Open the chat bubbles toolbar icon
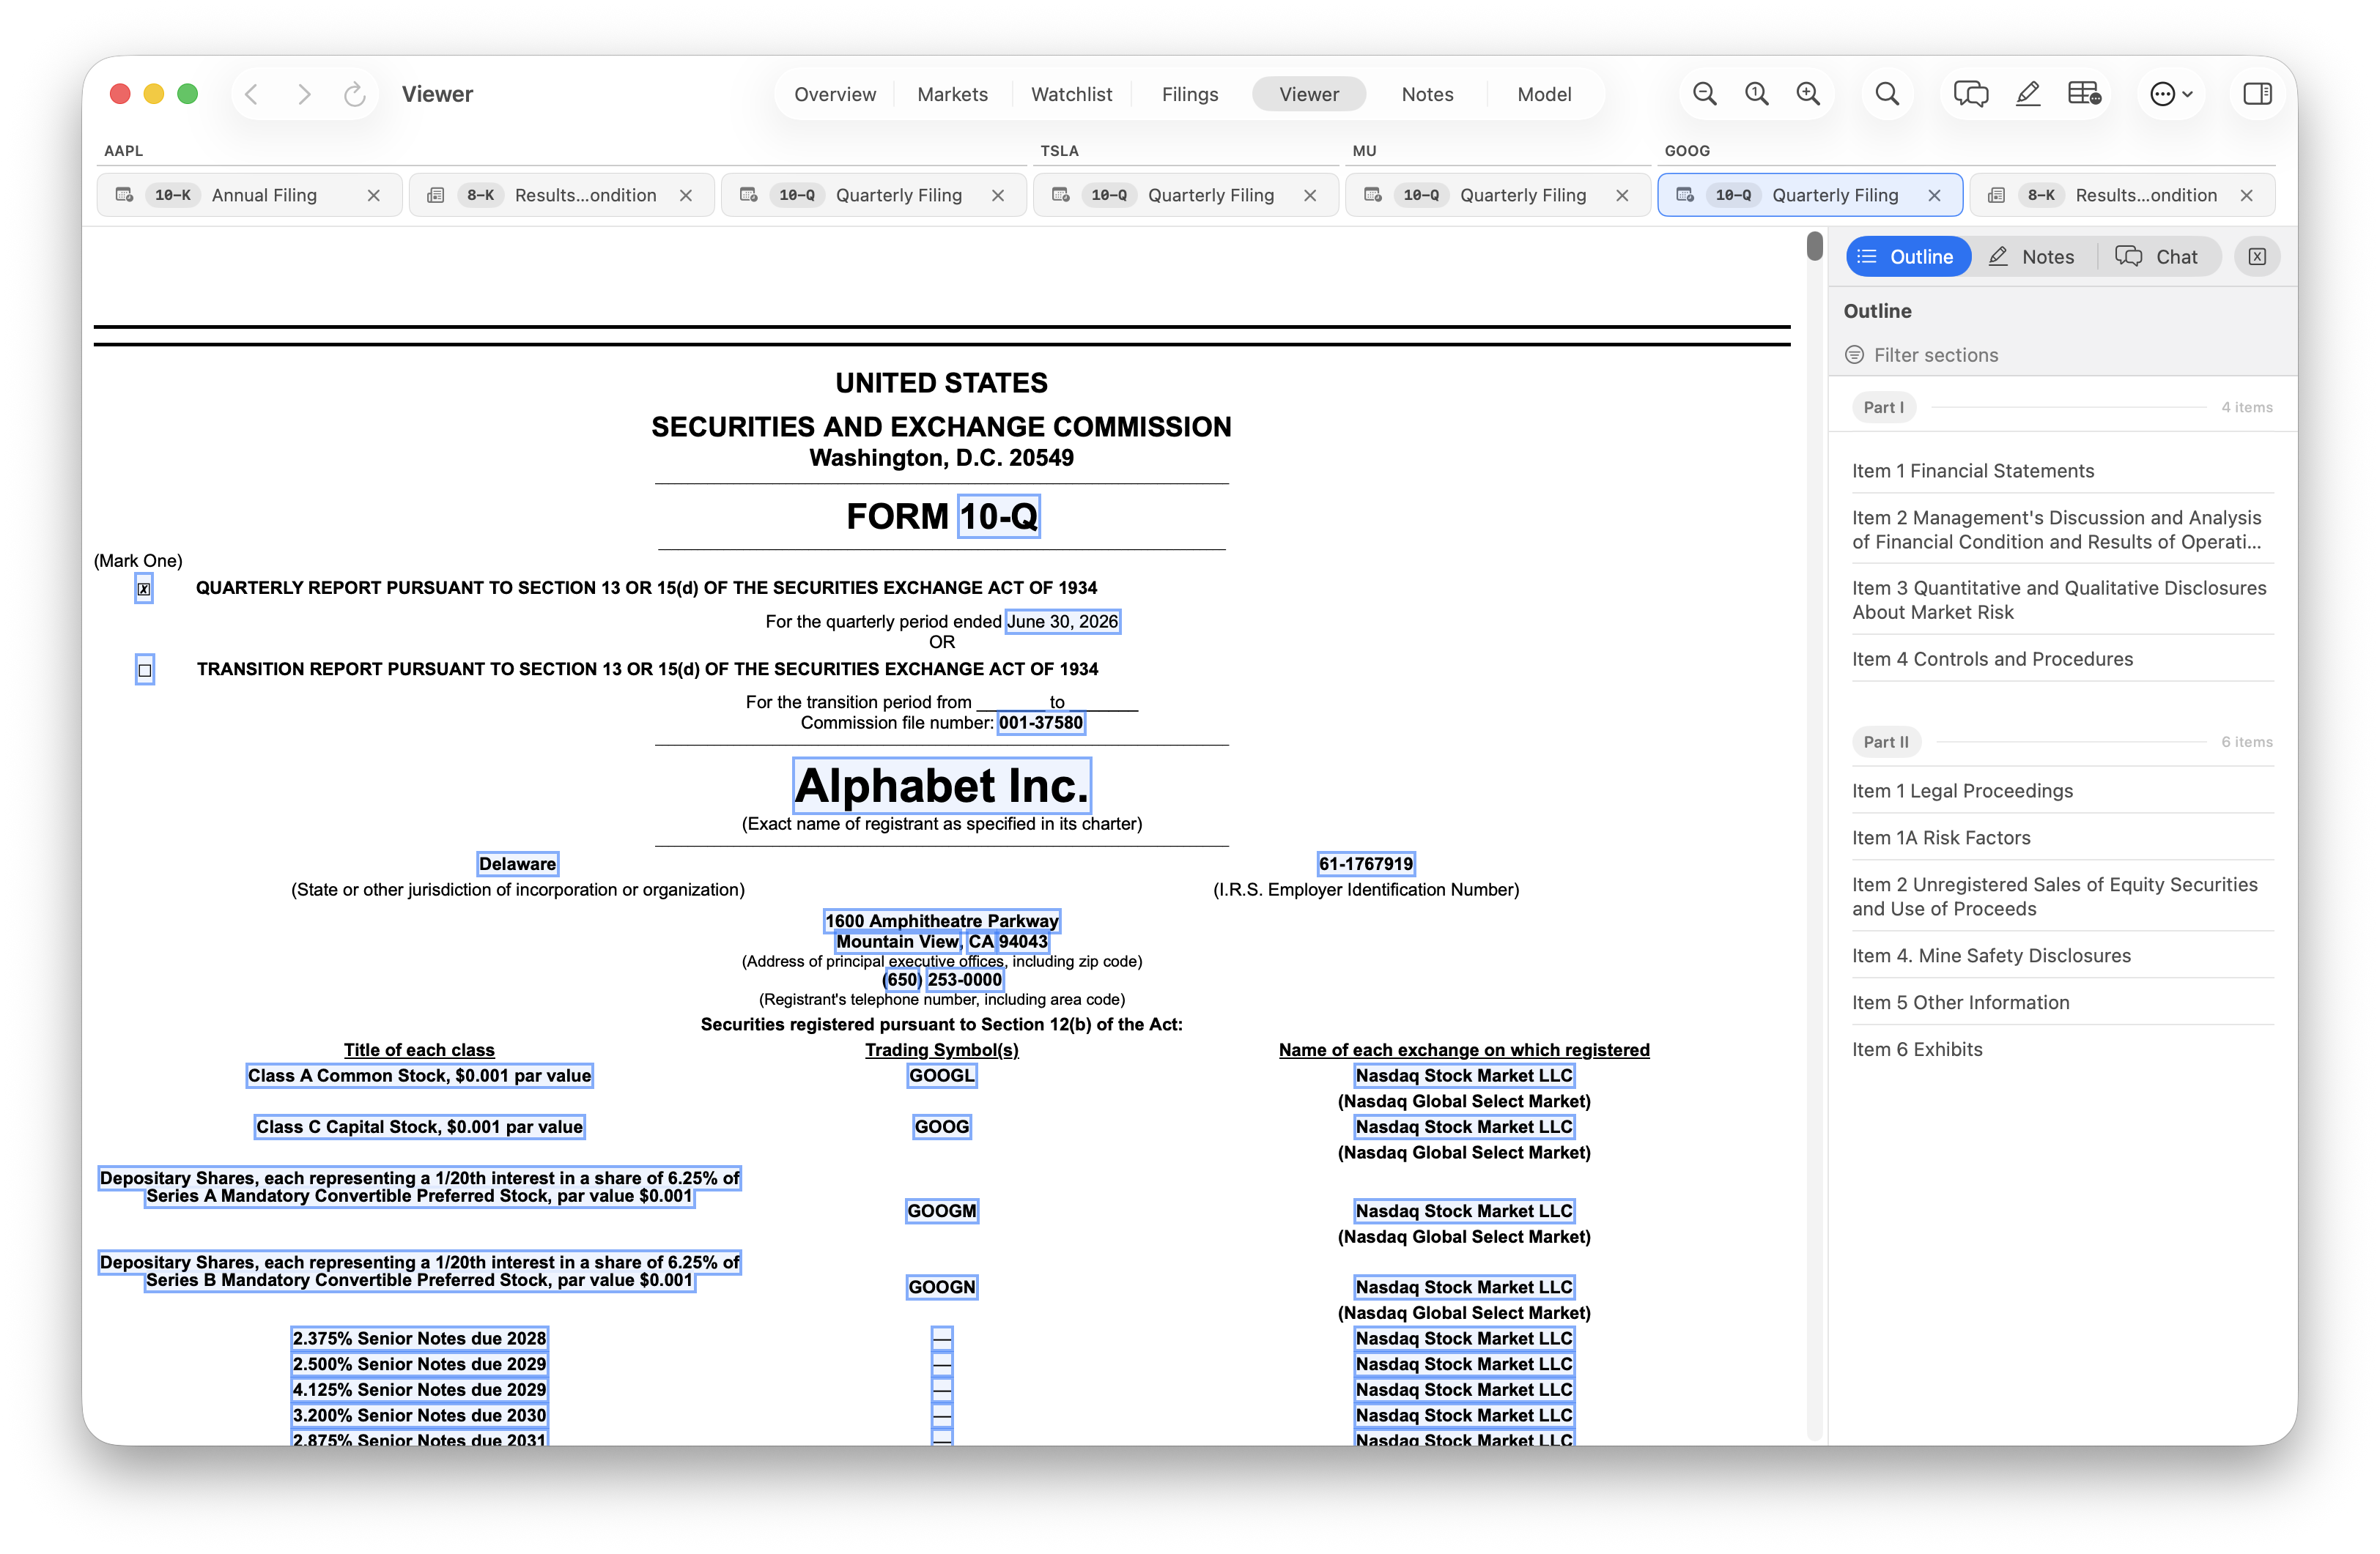Viewport: 2380px width, 1554px height. pos(1971,94)
